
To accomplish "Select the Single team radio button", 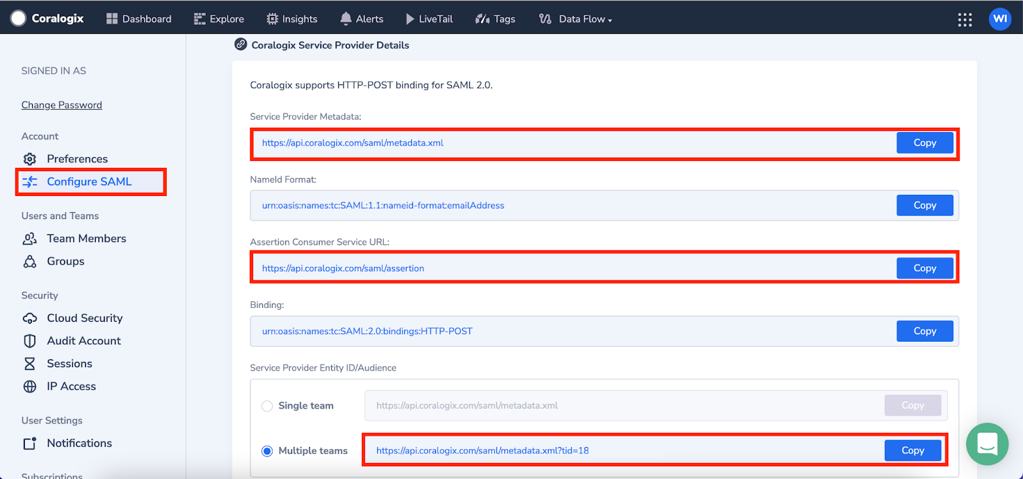I will 267,406.
